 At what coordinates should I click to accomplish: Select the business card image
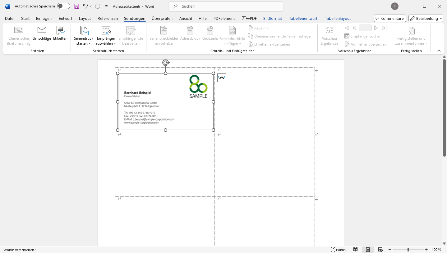166,102
